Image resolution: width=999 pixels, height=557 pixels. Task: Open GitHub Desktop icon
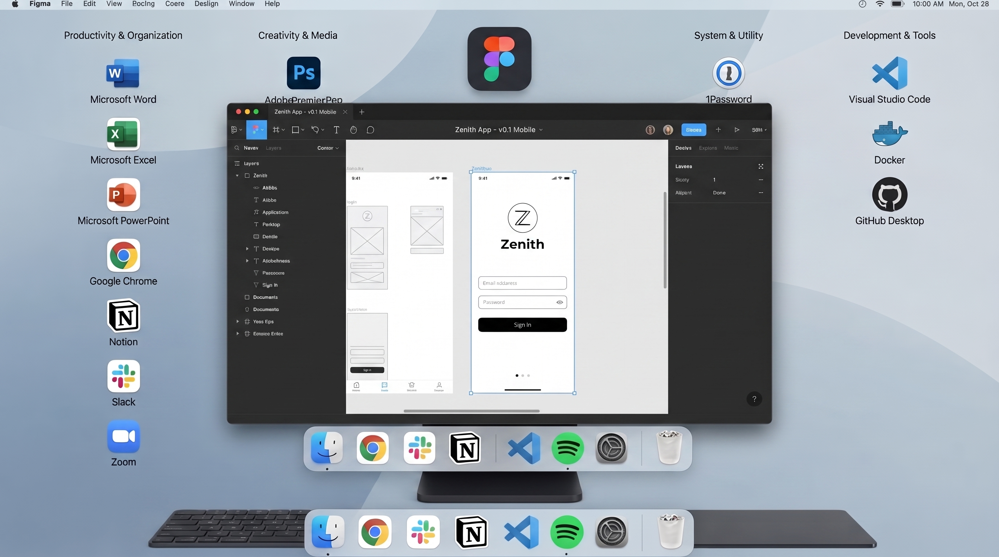pos(889,194)
